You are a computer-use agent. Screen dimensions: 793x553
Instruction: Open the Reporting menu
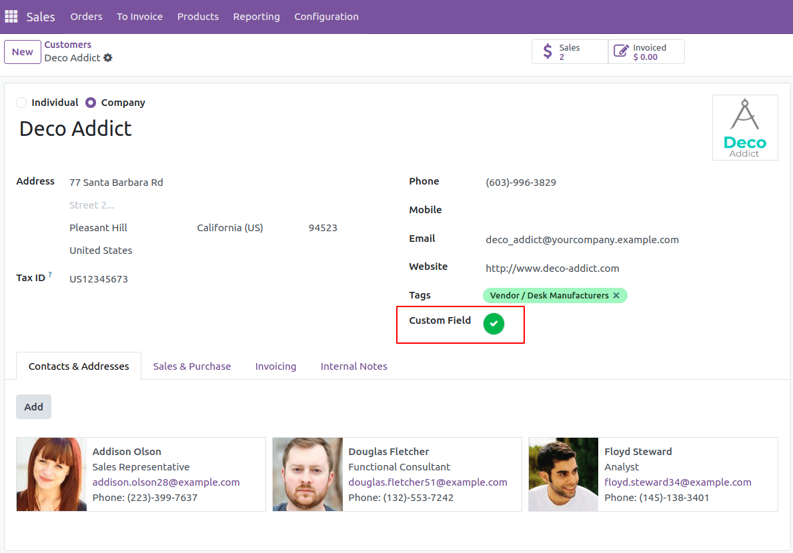coord(256,17)
